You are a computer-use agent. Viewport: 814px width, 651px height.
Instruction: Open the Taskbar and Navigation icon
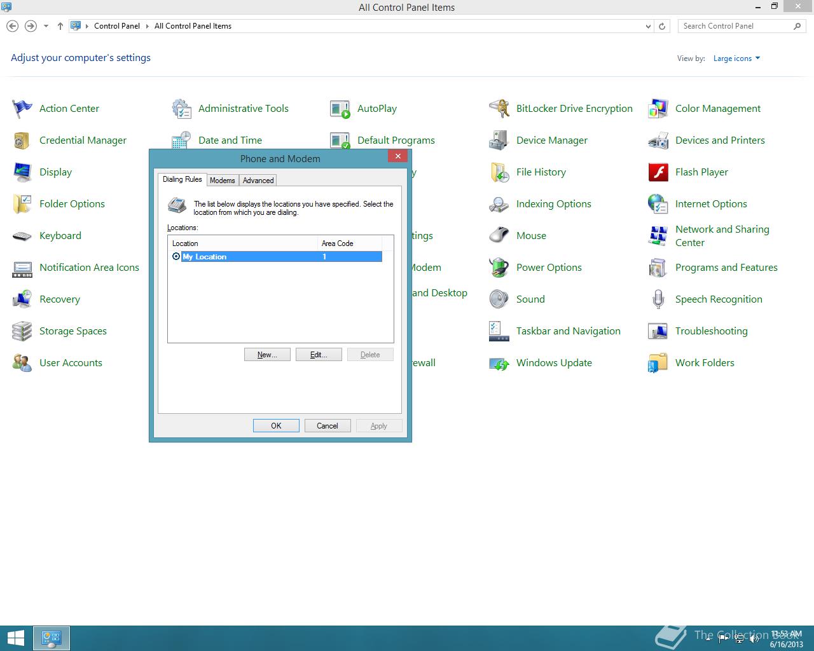(499, 331)
